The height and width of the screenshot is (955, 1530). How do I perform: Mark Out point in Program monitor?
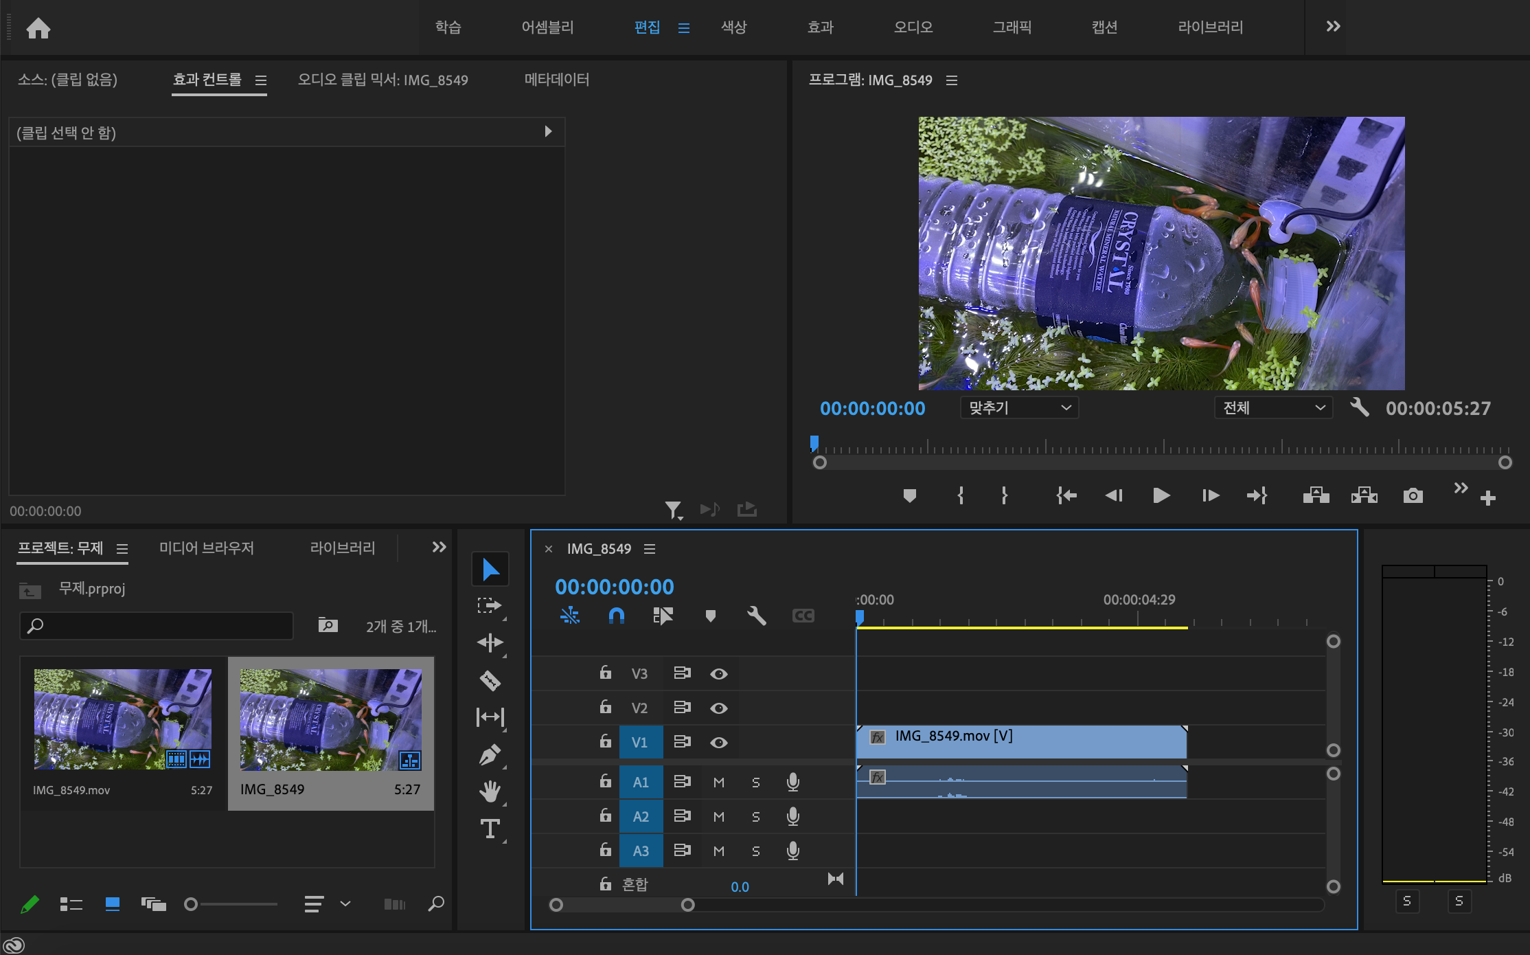pos(1004,495)
